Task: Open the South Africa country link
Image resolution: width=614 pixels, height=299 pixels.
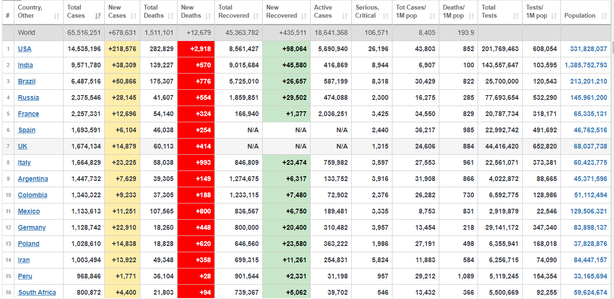Action: pos(37,292)
